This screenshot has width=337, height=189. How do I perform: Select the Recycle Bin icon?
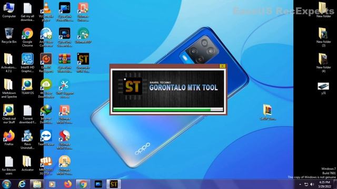(9, 35)
